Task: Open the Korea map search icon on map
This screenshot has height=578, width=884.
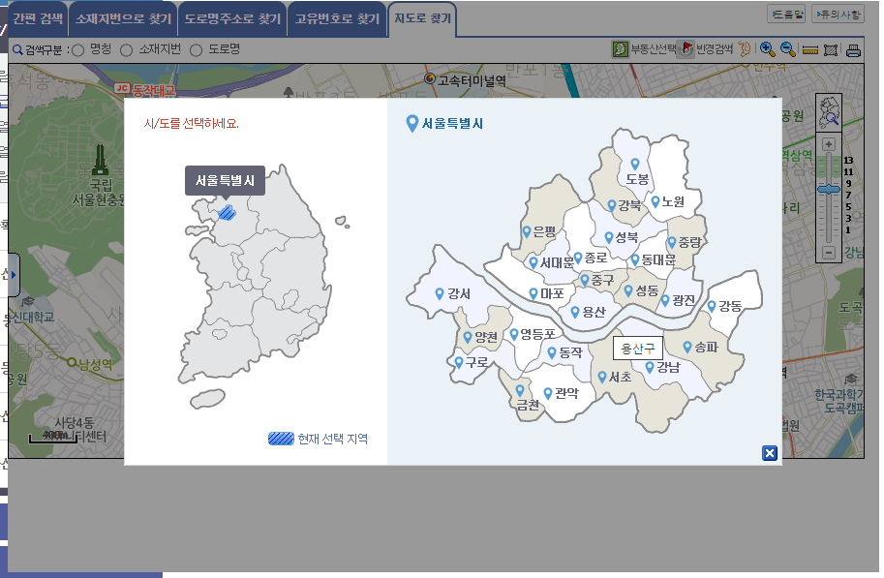Action: click(829, 111)
